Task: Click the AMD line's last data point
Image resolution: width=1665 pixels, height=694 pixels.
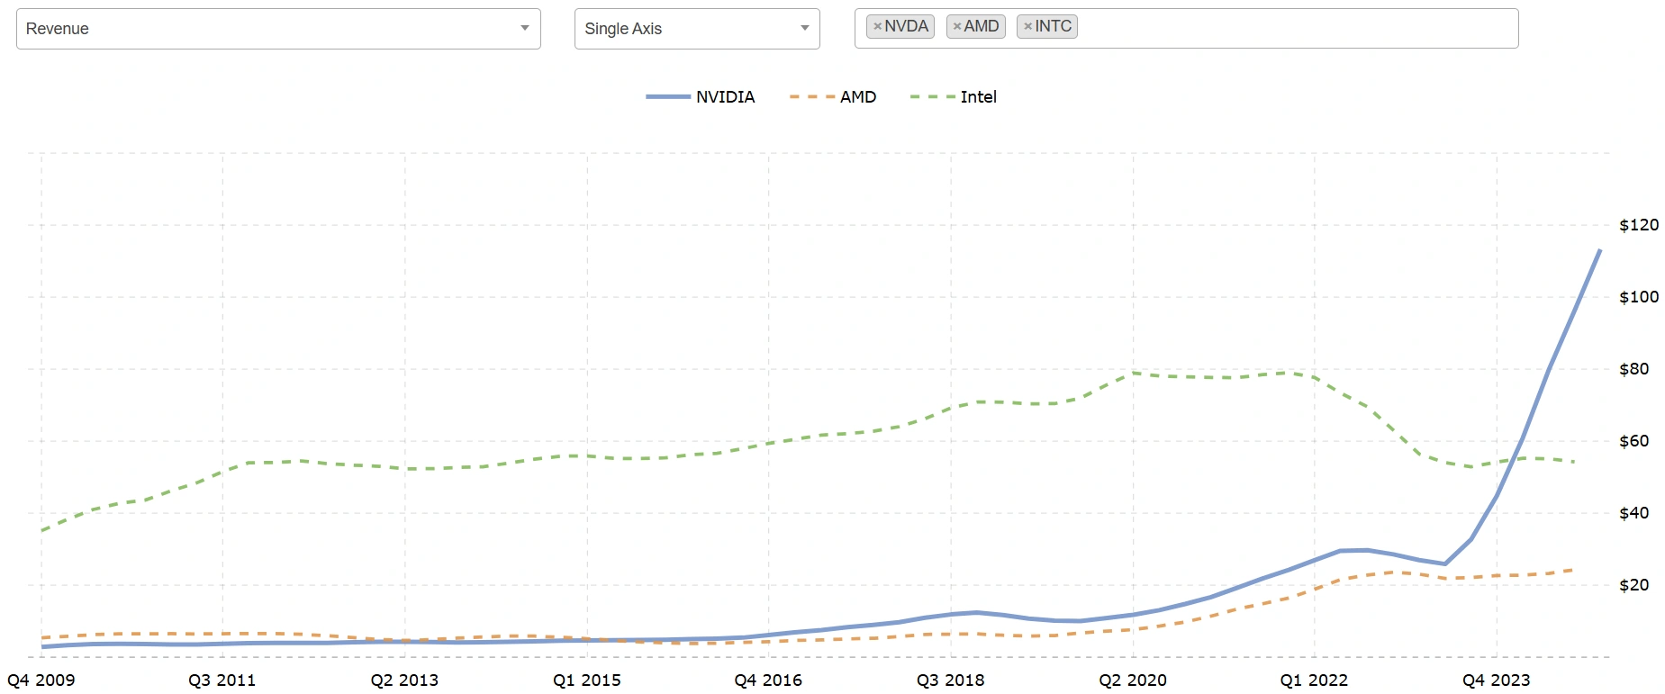Action: tap(1572, 570)
